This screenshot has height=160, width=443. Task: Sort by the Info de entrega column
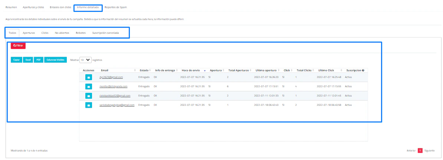coord(167,70)
